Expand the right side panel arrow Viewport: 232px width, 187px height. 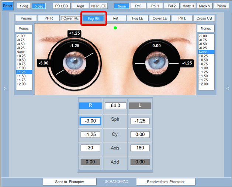228,88
